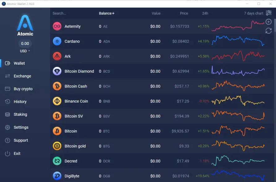Click the Support question mark icon
276x182 pixels.
[7, 140]
